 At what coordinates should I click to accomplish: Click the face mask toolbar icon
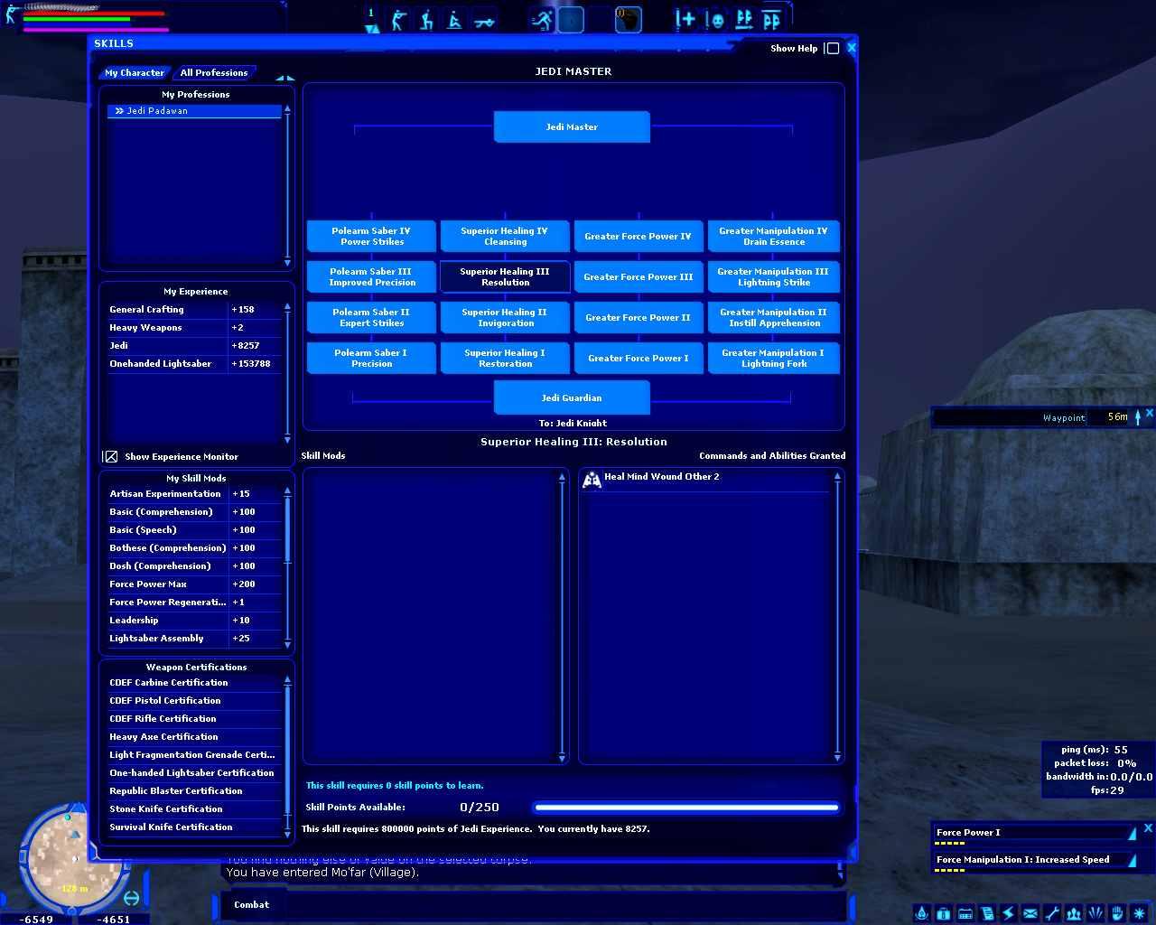click(x=715, y=19)
